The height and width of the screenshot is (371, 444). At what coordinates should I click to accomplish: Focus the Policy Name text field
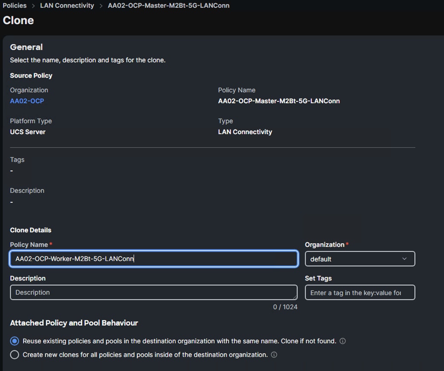(x=153, y=259)
